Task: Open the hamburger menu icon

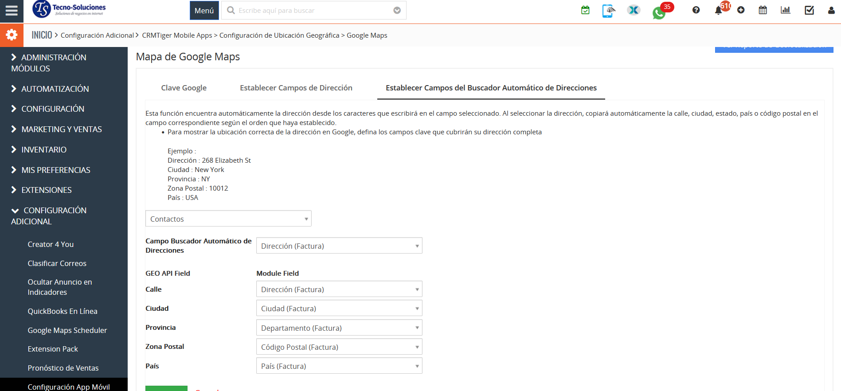Action: pyautogui.click(x=12, y=11)
